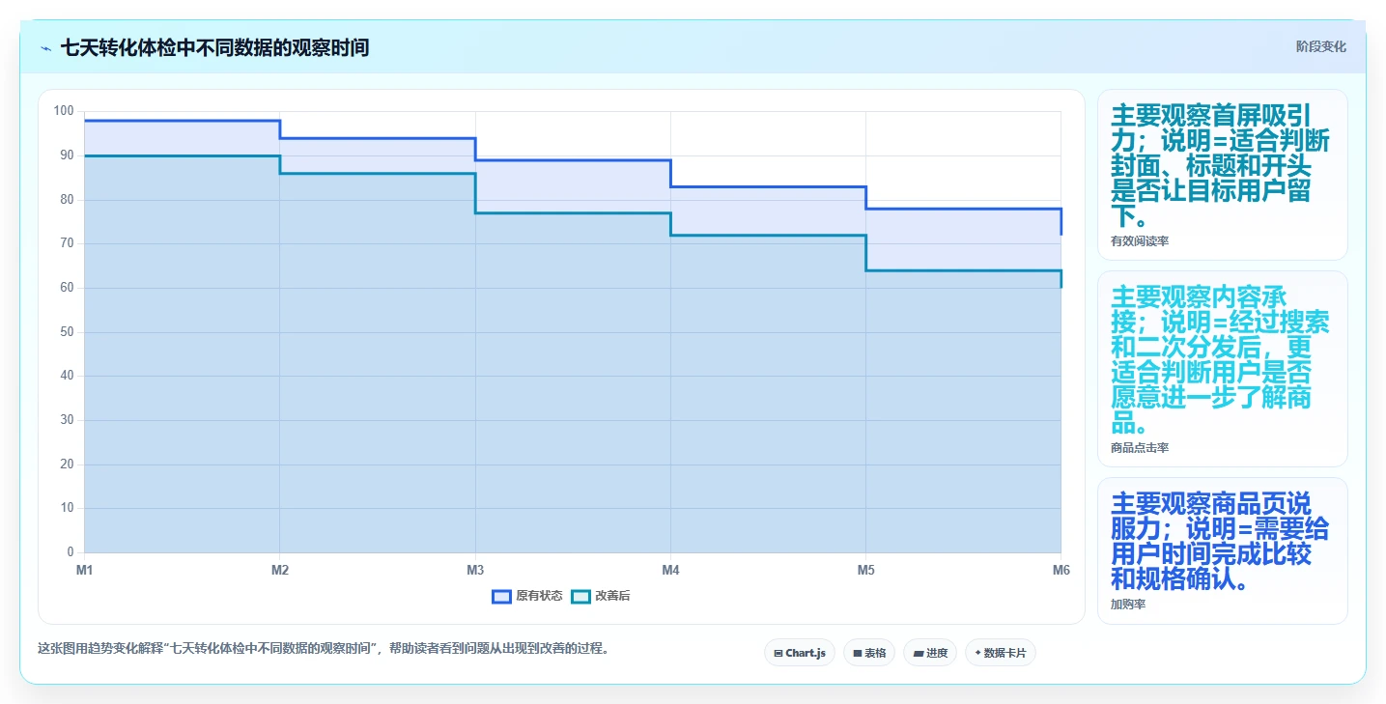Click the 主要观察商品页说服力 card headline
Viewport: 1386px width, 704px height.
(x=1221, y=542)
